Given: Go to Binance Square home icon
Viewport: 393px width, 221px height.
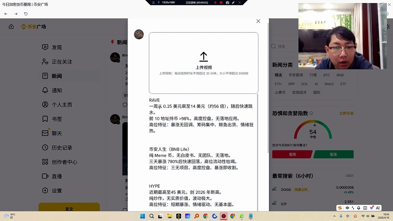Looking at the screenshot, I should [x=11, y=27].
